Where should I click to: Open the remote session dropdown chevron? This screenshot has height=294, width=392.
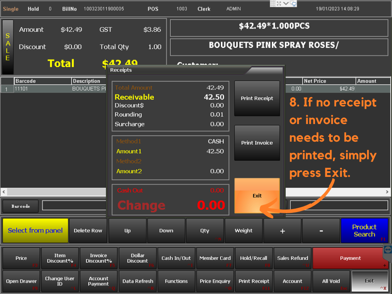tap(286, 3)
